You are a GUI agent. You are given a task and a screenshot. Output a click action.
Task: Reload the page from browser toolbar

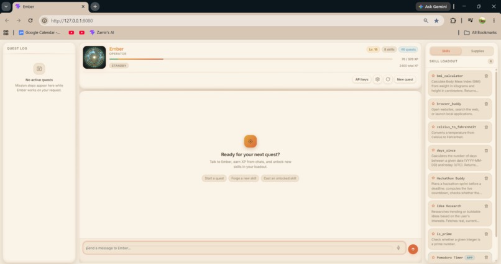(30, 20)
